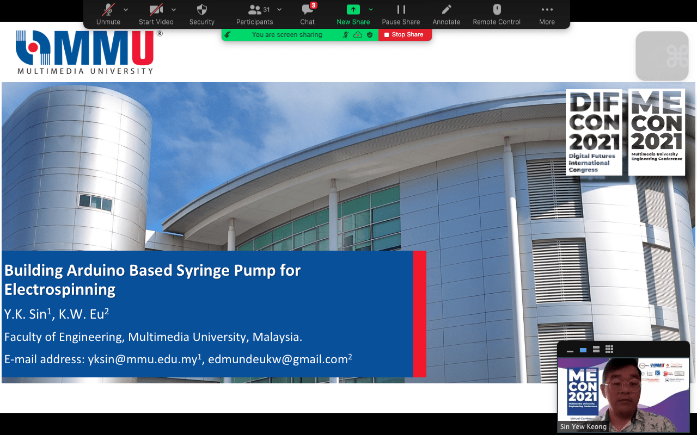
Task: Click the DIFCON 2021 logo
Action: pos(594,132)
